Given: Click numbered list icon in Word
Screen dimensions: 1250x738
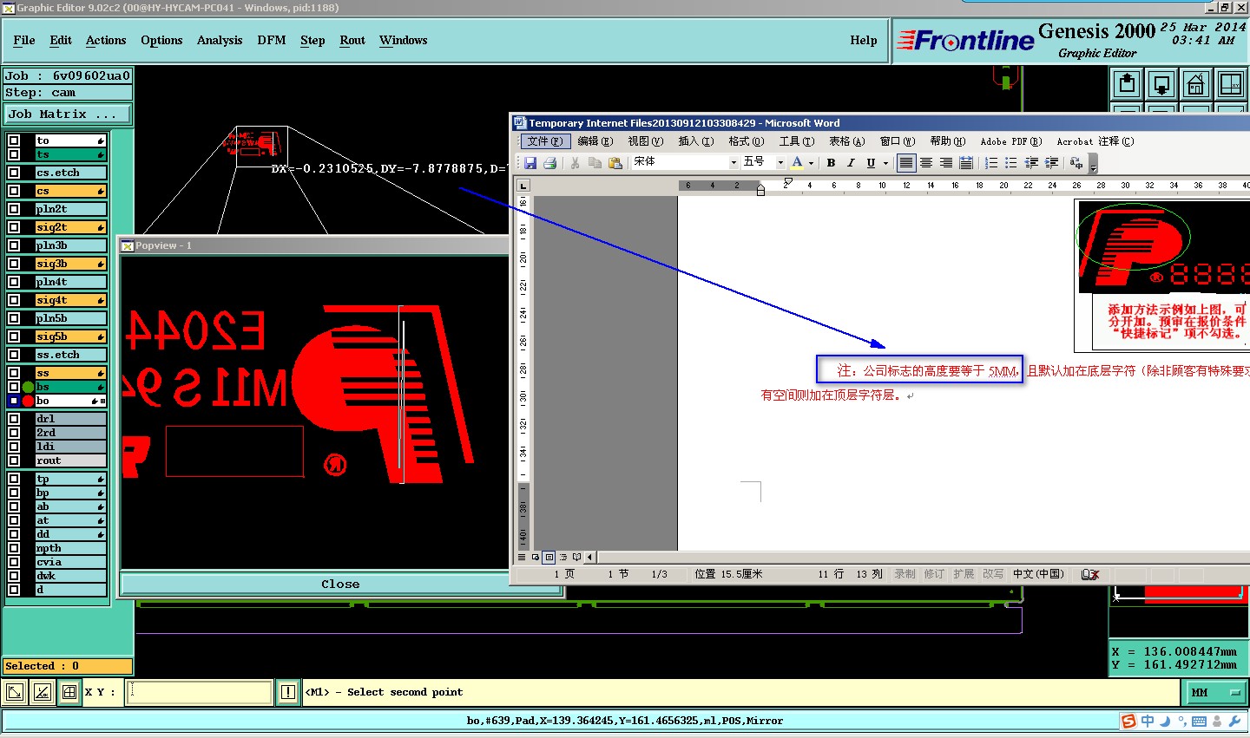Looking at the screenshot, I should pos(991,162).
